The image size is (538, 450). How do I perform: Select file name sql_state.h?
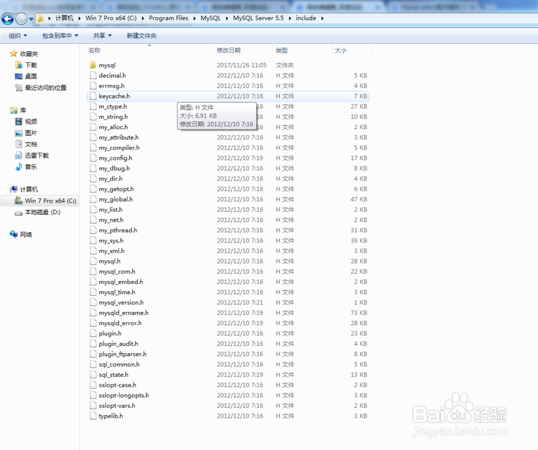click(114, 375)
